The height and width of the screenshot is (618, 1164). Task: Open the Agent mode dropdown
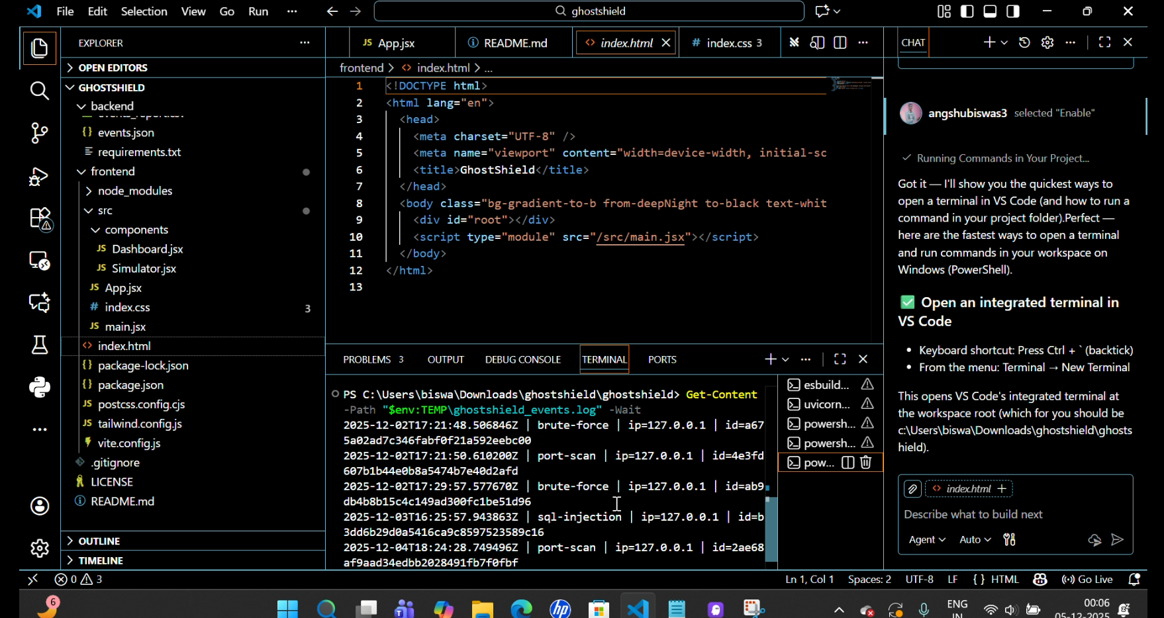(x=926, y=540)
